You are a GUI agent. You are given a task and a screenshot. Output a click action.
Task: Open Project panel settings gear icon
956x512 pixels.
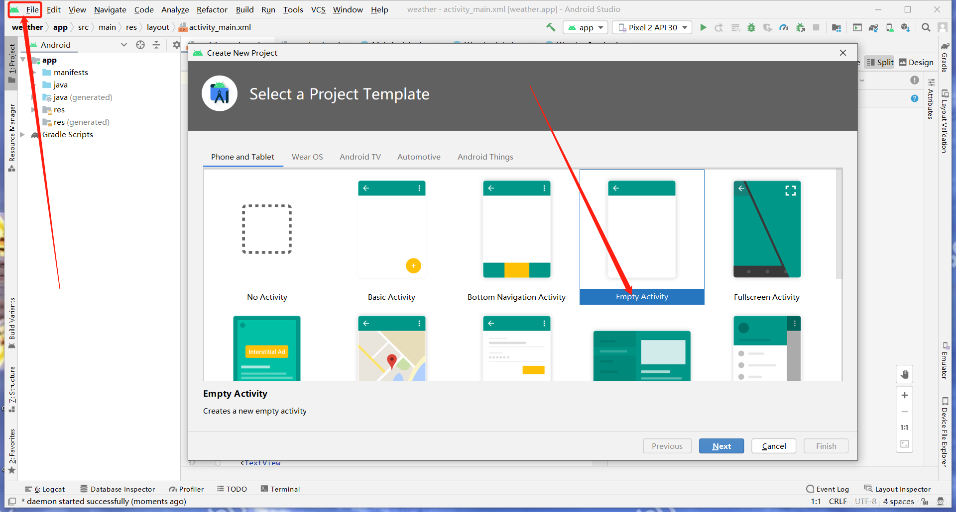click(x=176, y=45)
